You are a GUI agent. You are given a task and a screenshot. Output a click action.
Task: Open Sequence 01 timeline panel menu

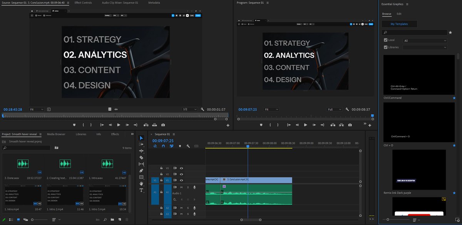[174, 134]
